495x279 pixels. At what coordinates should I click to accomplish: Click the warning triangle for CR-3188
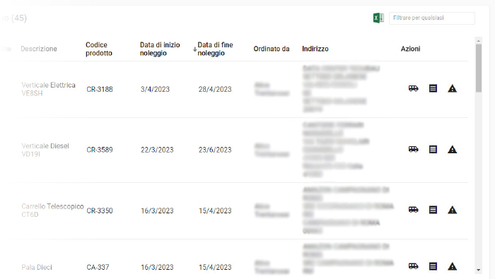click(453, 88)
